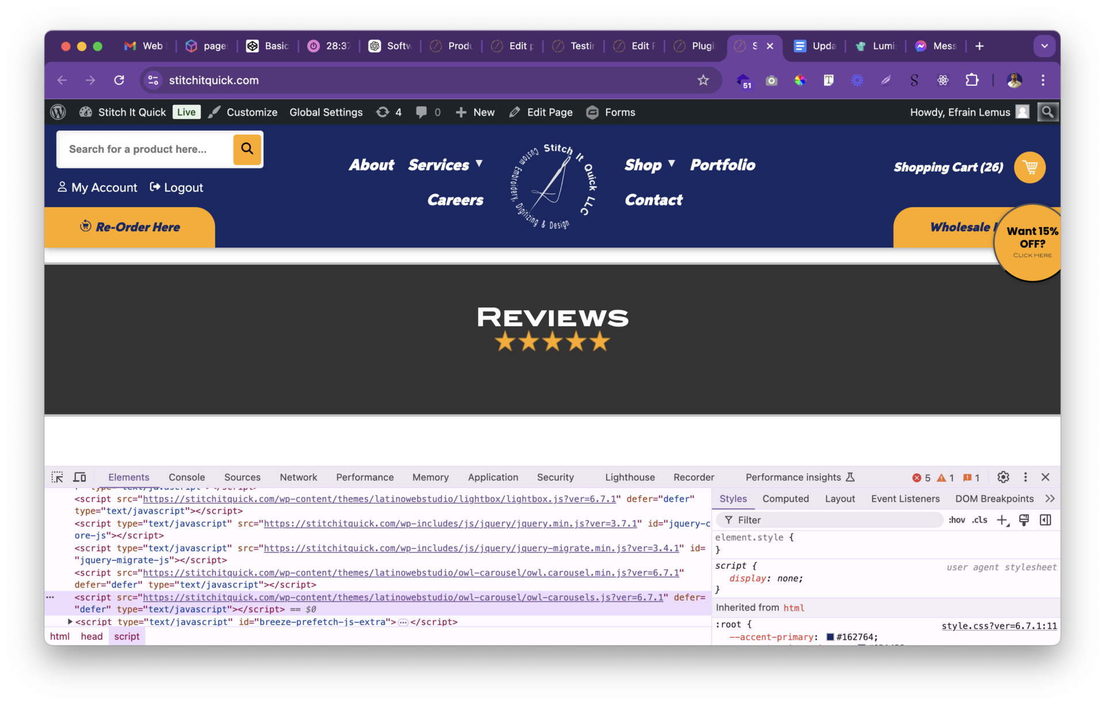Click the Re-Order Here button
Viewport: 1105px width, 704px height.
click(129, 227)
